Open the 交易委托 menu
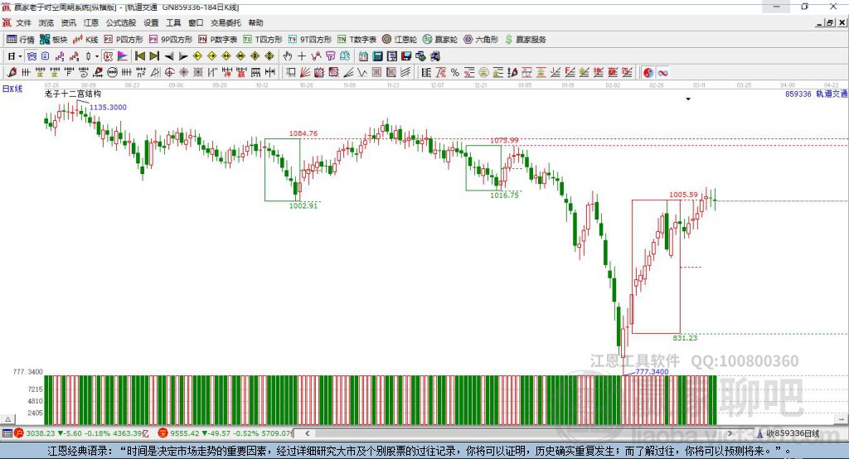The width and height of the screenshot is (849, 459). (x=226, y=22)
